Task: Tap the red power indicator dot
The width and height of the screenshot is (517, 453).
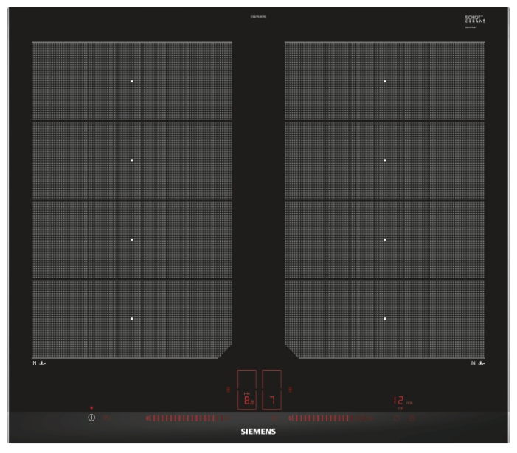Action: pos(91,407)
